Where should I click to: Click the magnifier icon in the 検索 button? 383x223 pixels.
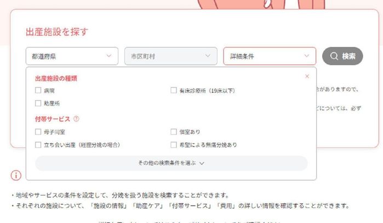point(334,56)
